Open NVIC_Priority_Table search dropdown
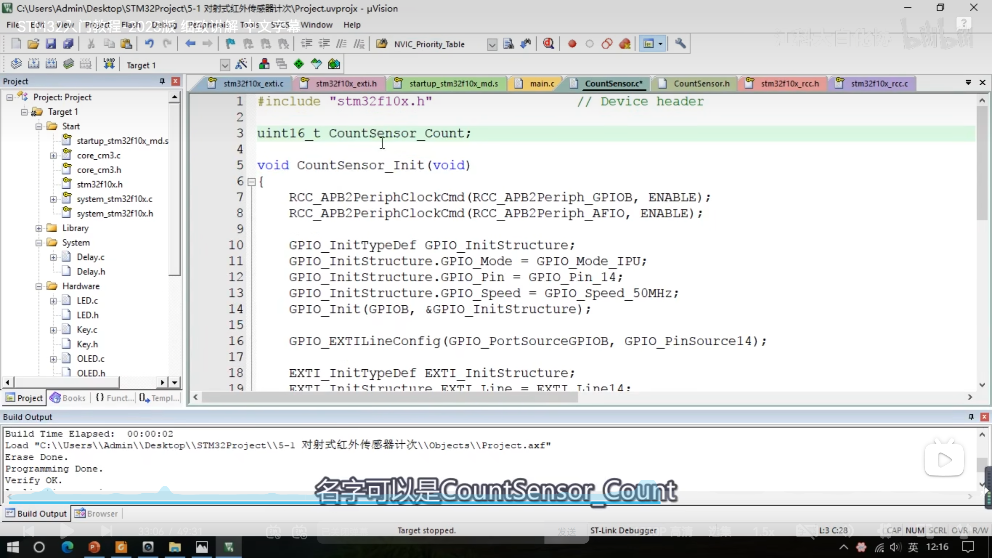The width and height of the screenshot is (992, 558). click(492, 45)
